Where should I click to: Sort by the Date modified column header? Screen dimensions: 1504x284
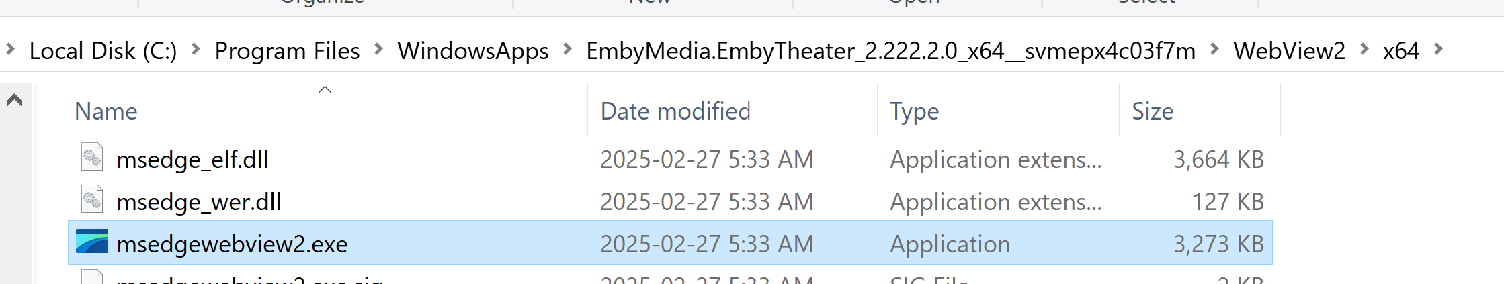pyautogui.click(x=675, y=111)
